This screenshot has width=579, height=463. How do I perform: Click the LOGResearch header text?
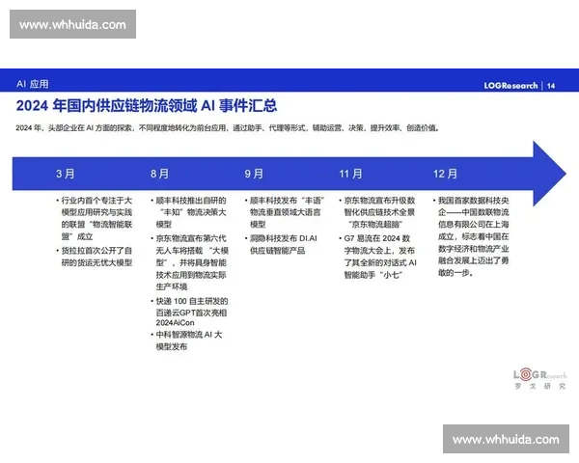click(510, 86)
